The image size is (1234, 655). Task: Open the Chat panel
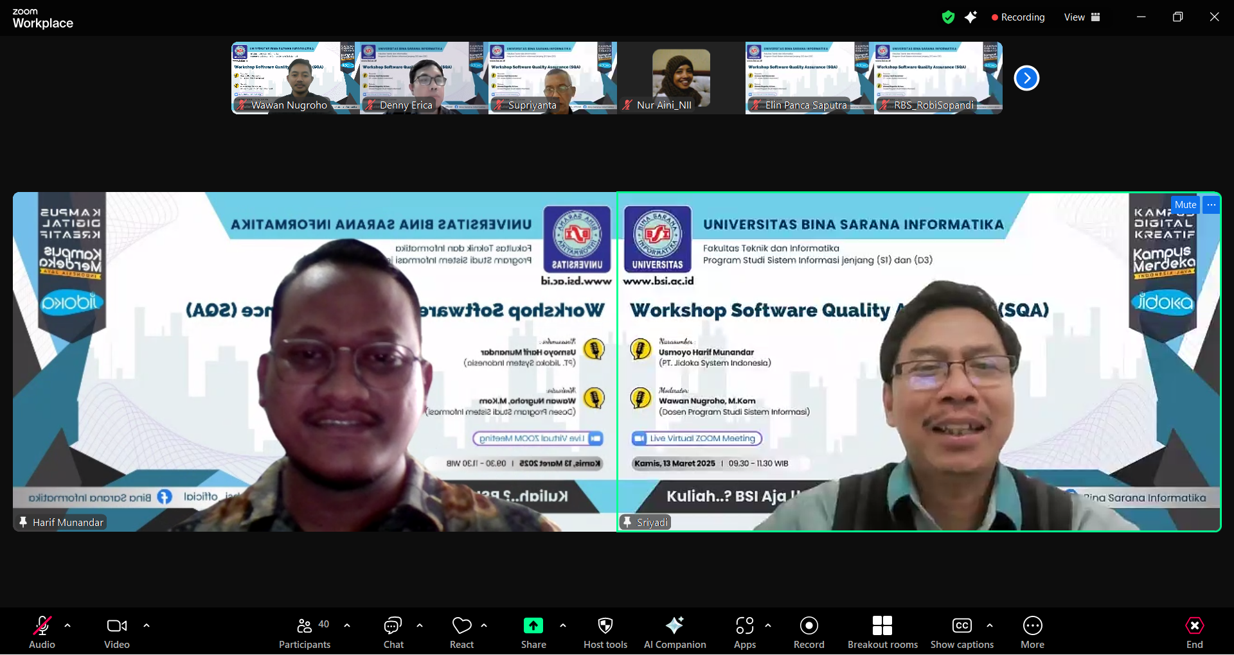click(x=393, y=633)
